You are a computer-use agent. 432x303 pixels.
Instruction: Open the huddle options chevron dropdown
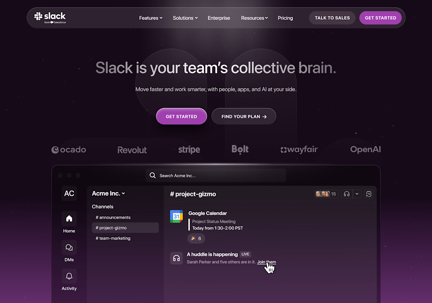pyautogui.click(x=357, y=194)
